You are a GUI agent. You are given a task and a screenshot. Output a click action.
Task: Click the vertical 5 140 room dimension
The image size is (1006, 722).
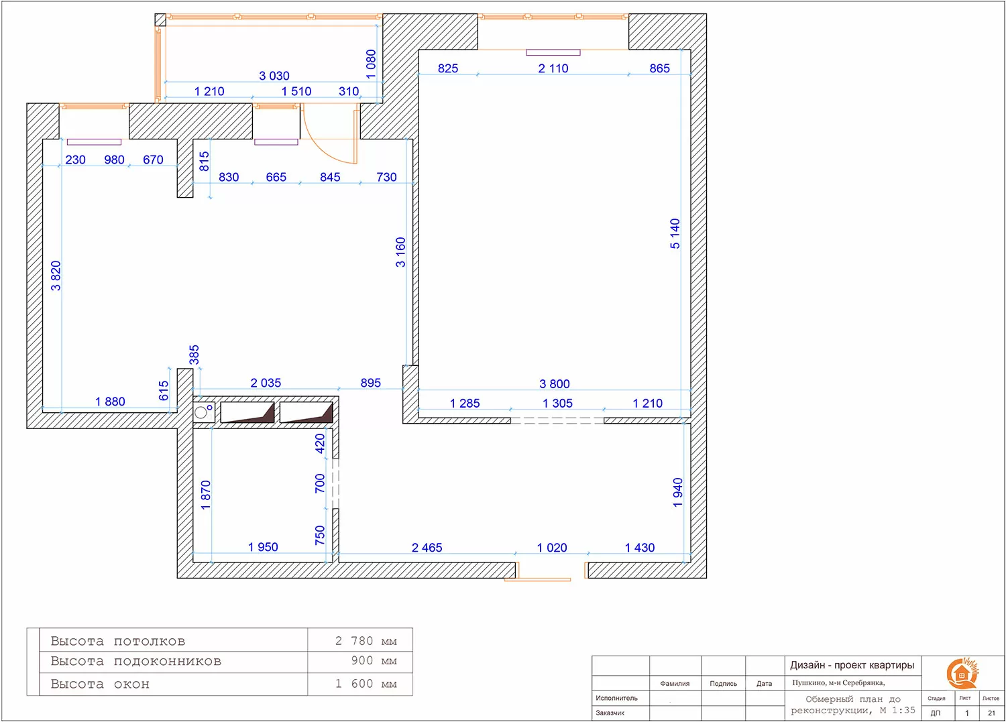[675, 233]
